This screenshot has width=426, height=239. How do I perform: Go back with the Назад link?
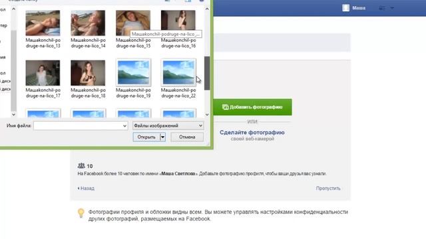pos(86,189)
